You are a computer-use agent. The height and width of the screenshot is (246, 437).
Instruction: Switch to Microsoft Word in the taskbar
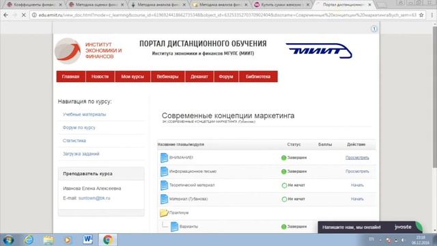pos(88,240)
